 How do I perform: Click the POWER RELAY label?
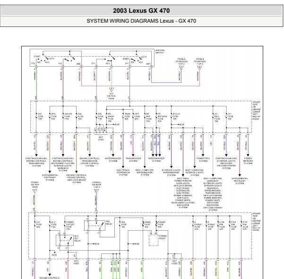(x=163, y=237)
